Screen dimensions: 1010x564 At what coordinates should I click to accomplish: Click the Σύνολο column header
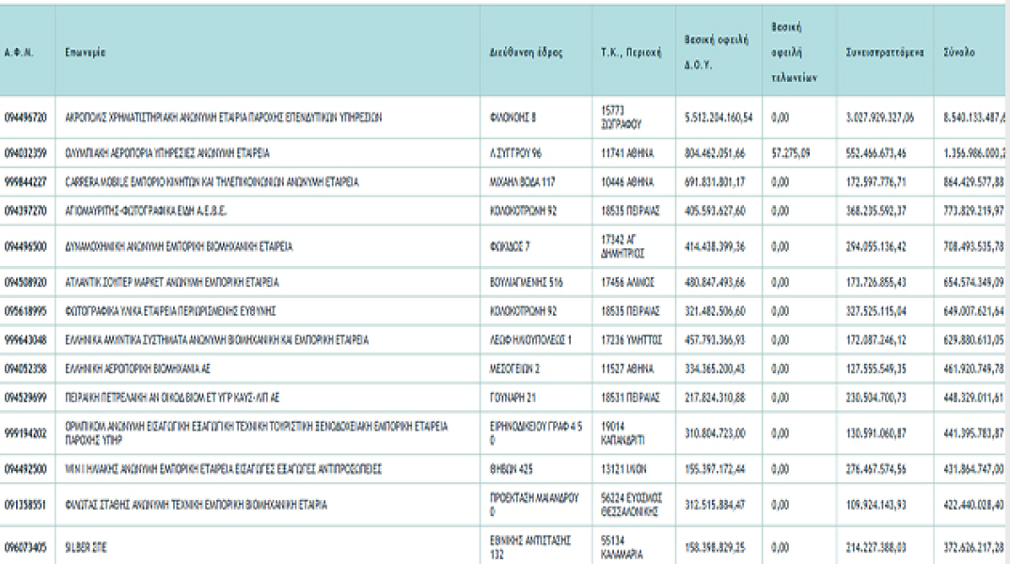pos(959,52)
